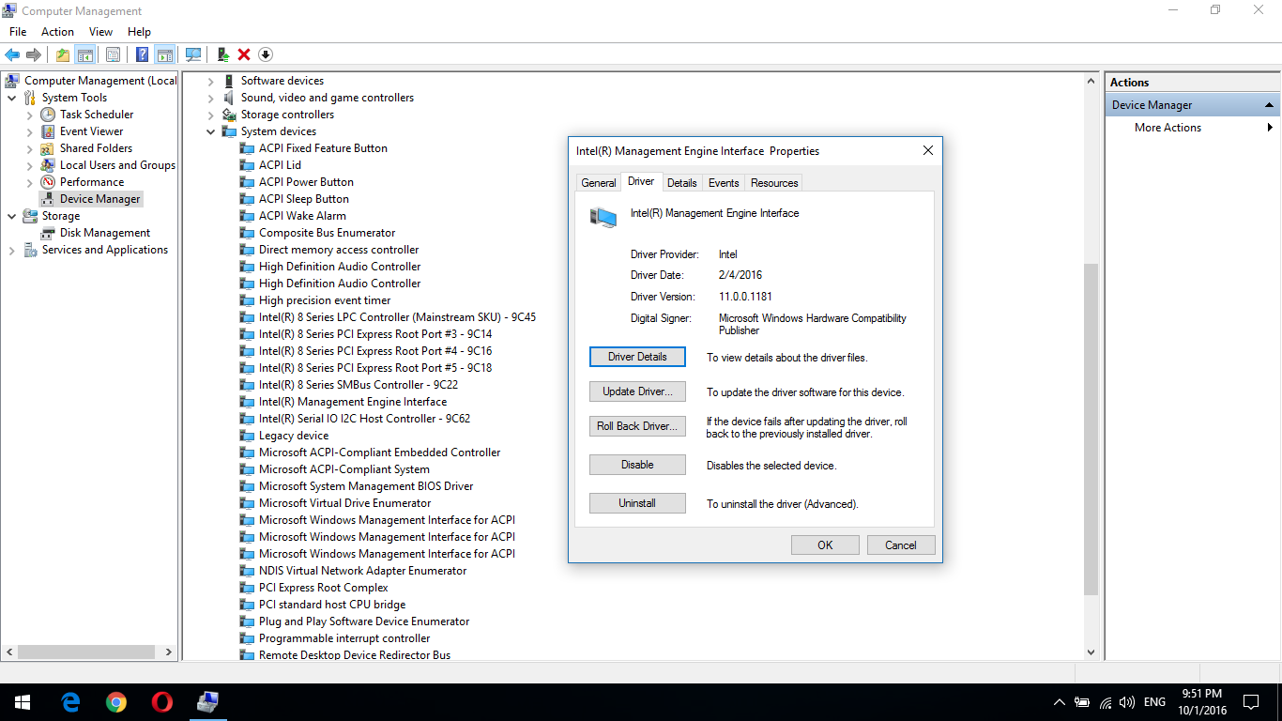Image resolution: width=1282 pixels, height=721 pixels.
Task: Click the Roll Back Driver button
Action: pos(637,426)
